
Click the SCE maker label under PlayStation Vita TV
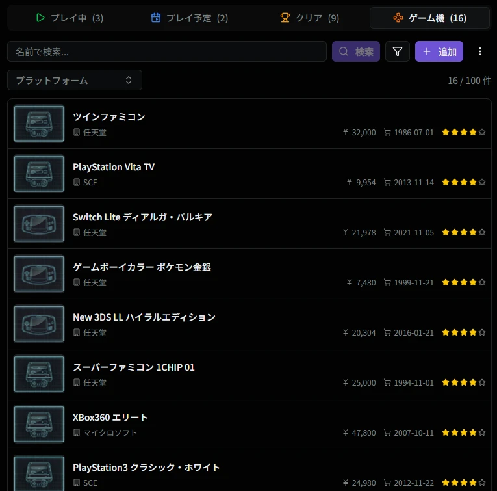pos(90,183)
